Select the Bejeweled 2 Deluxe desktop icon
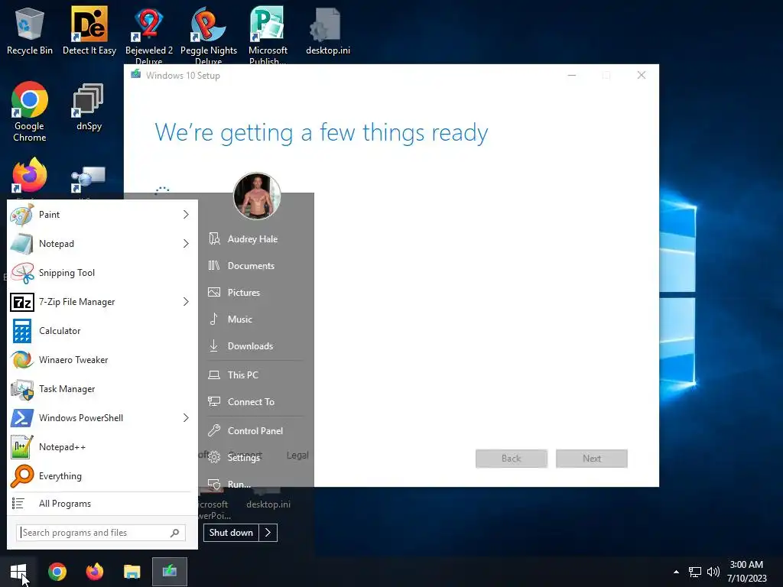This screenshot has height=587, width=783. (149, 35)
